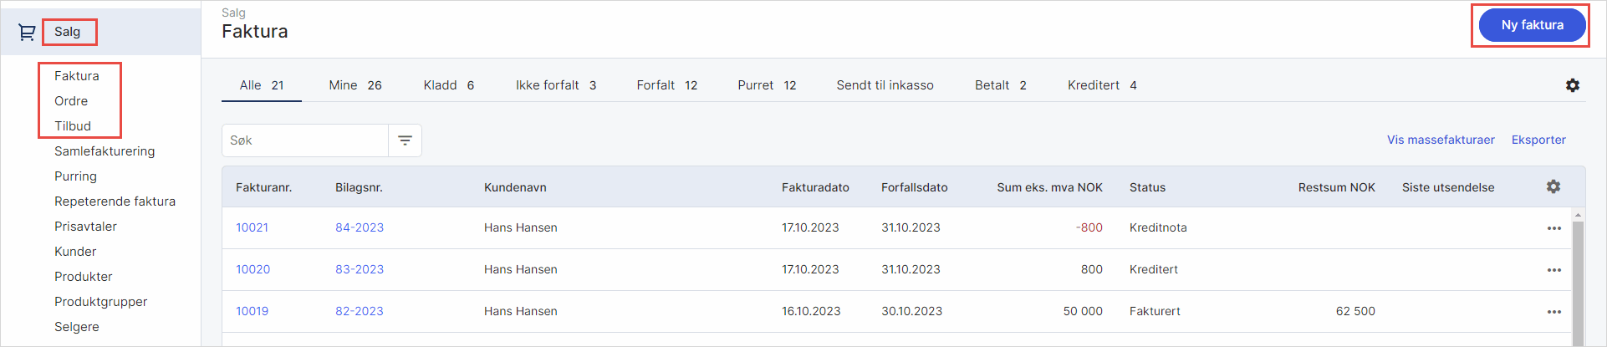1607x347 pixels.
Task: Open Ordre in the sidebar
Action: [x=71, y=101]
